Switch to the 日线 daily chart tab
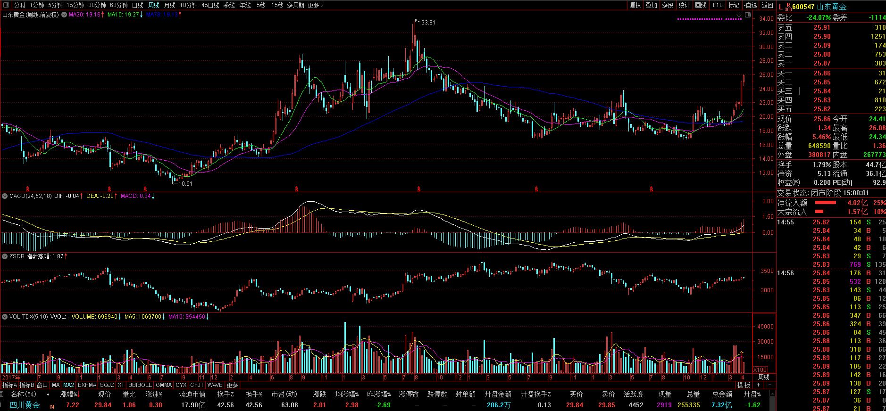This screenshot has width=886, height=411. coord(137,5)
